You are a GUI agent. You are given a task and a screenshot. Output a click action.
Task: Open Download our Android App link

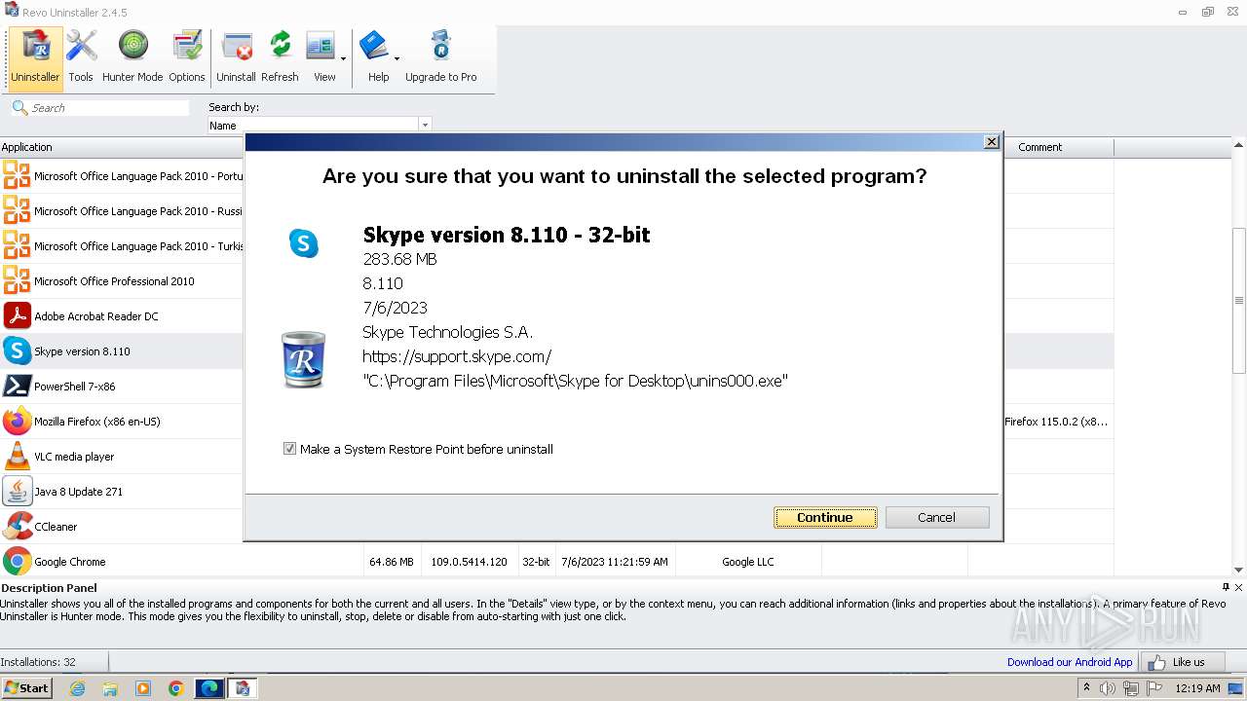[x=1070, y=662]
